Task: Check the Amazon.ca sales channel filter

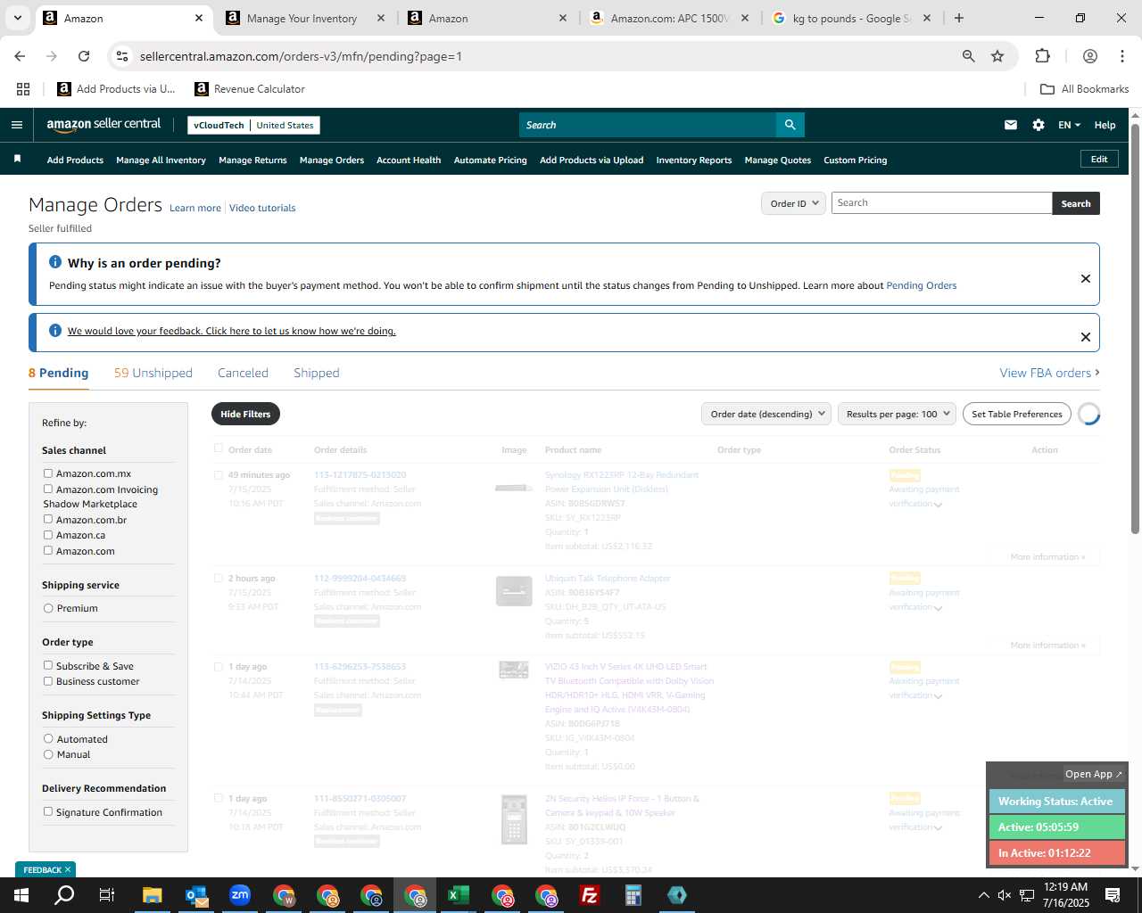Action: [48, 535]
